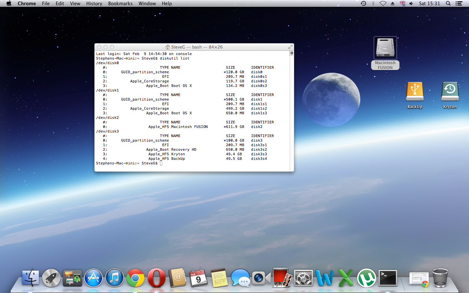Open the Time Machine menu bar status
469x293 pixels.
click(363, 4)
